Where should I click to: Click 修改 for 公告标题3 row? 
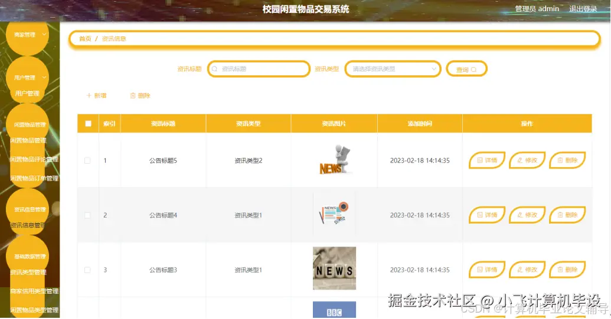(x=527, y=270)
